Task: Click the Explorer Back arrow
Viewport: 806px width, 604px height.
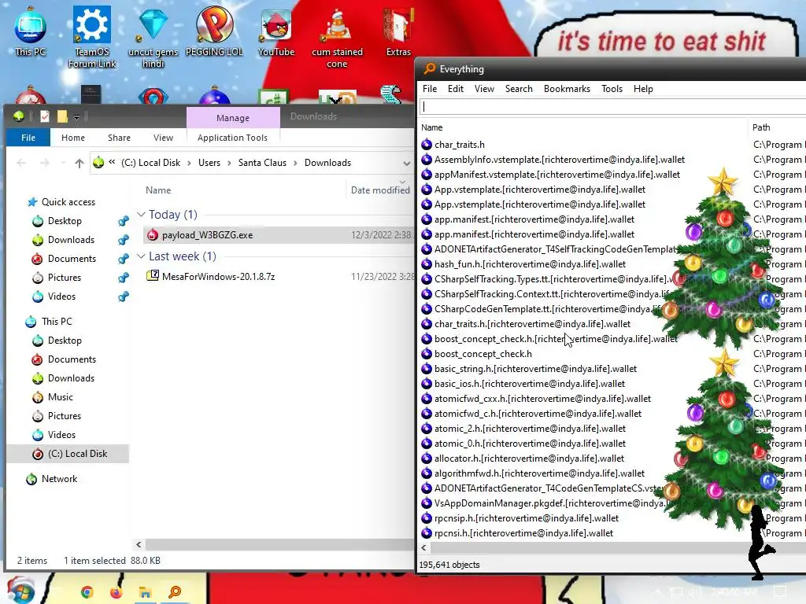Action: point(21,163)
